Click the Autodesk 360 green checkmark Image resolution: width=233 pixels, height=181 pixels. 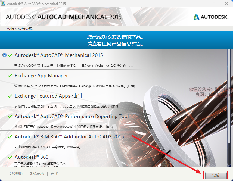(x=10, y=157)
